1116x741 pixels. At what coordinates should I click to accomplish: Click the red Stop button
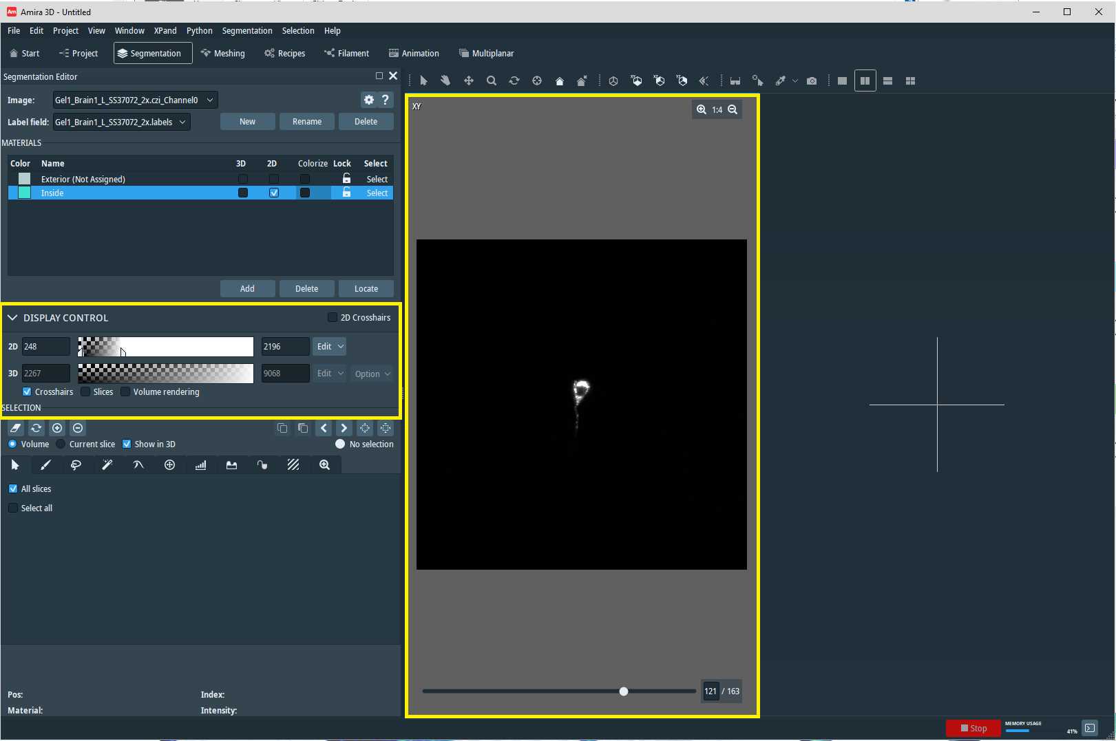(x=973, y=728)
